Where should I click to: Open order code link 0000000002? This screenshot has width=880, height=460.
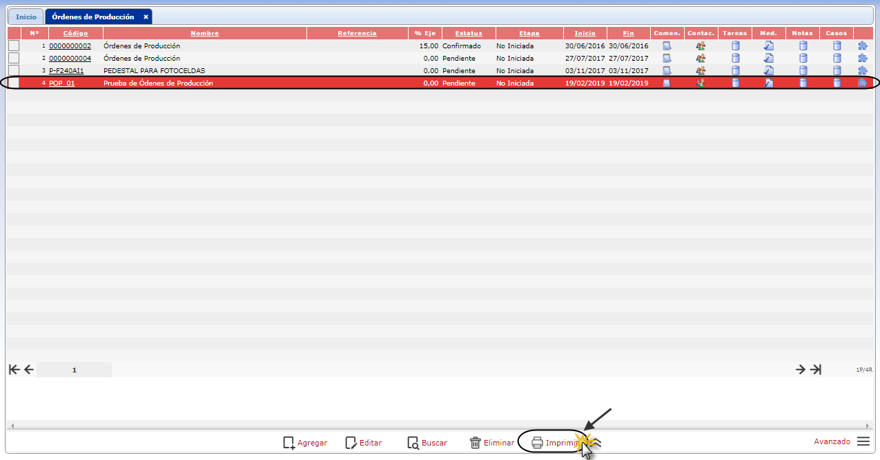(70, 46)
